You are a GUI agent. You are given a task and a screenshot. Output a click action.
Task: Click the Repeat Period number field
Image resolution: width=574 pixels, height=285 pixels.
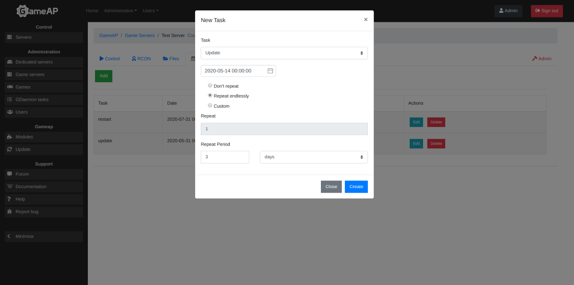pyautogui.click(x=225, y=157)
